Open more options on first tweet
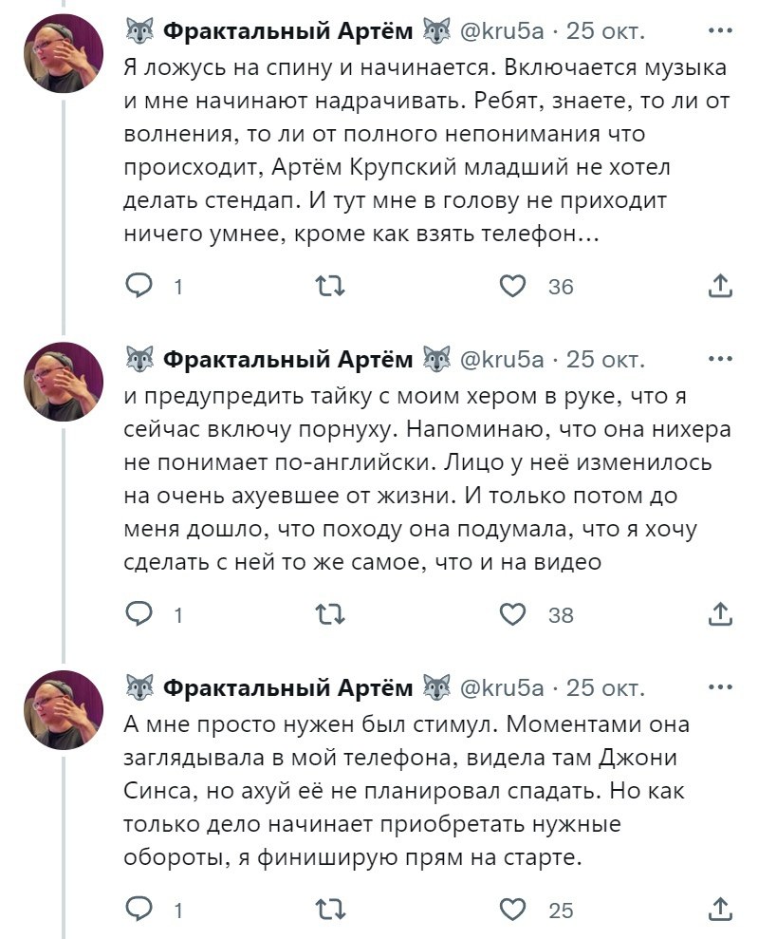Image resolution: width=758 pixels, height=939 pixels. pos(720,31)
